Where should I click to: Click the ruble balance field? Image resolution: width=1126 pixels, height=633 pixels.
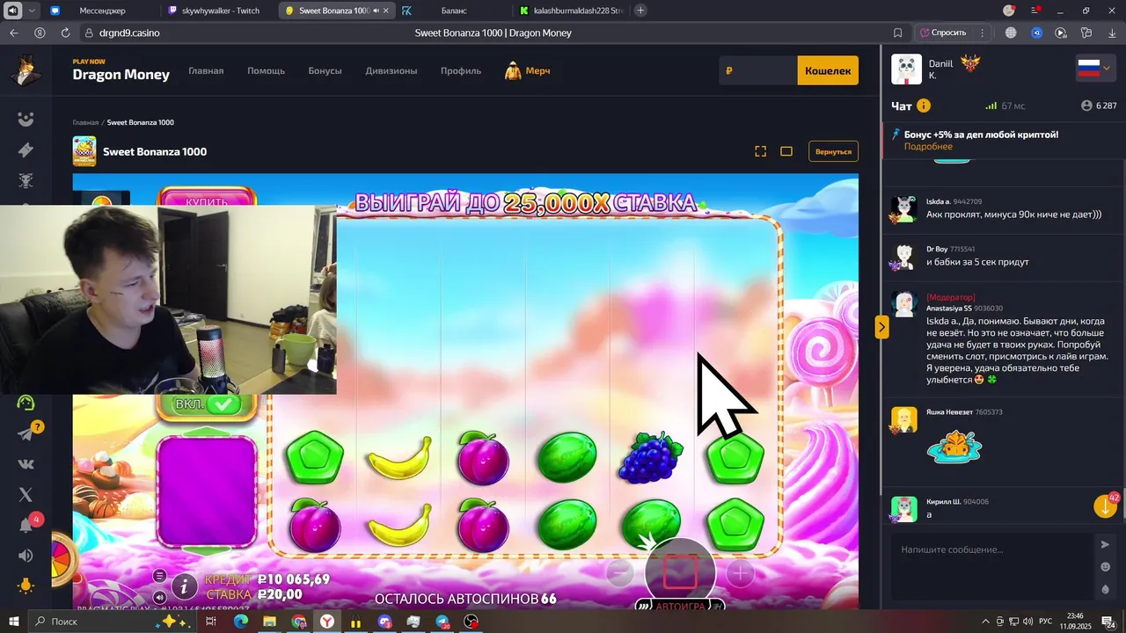(758, 70)
